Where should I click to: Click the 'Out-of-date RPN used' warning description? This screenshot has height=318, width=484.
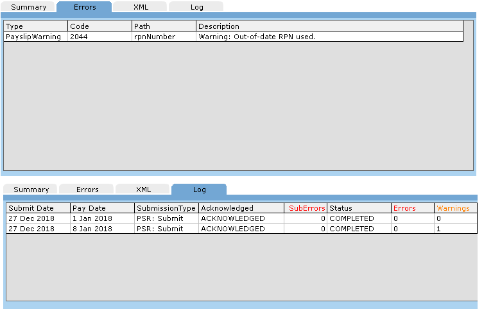pyautogui.click(x=257, y=37)
